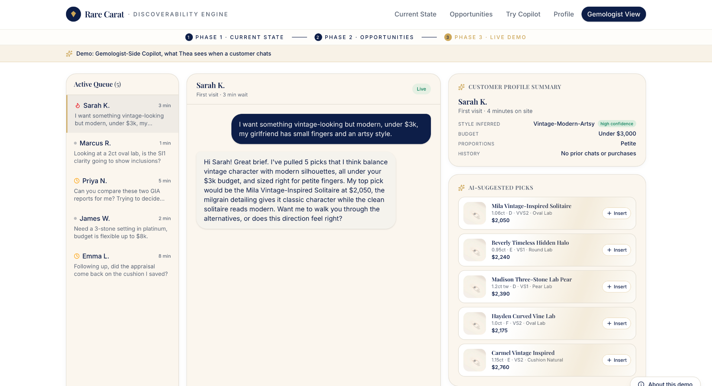The image size is (712, 386).
Task: Open the Opportunities nav item
Action: [471, 14]
